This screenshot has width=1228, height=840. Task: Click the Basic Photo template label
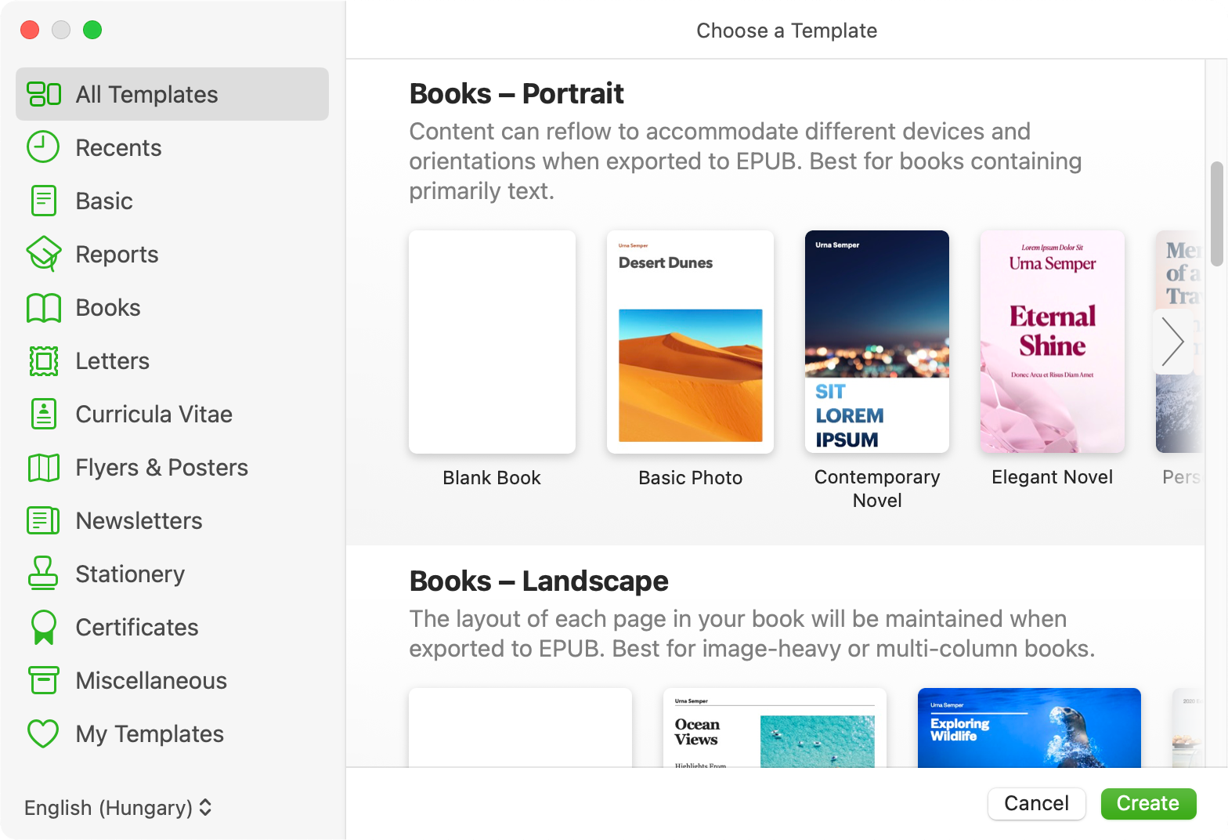[690, 478]
